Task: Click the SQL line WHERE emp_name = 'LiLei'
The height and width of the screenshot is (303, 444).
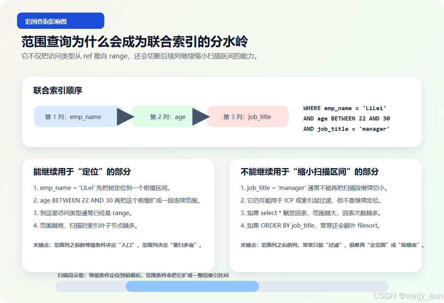Action: [345, 108]
